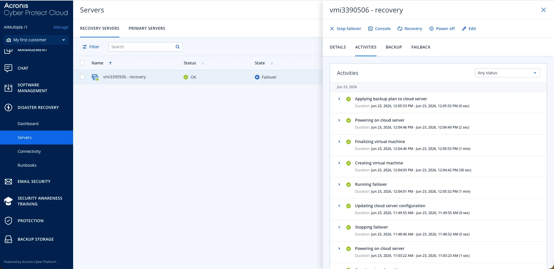
Task: Click Acronis Cyber Protect Cloud logo
Action: tap(36, 9)
